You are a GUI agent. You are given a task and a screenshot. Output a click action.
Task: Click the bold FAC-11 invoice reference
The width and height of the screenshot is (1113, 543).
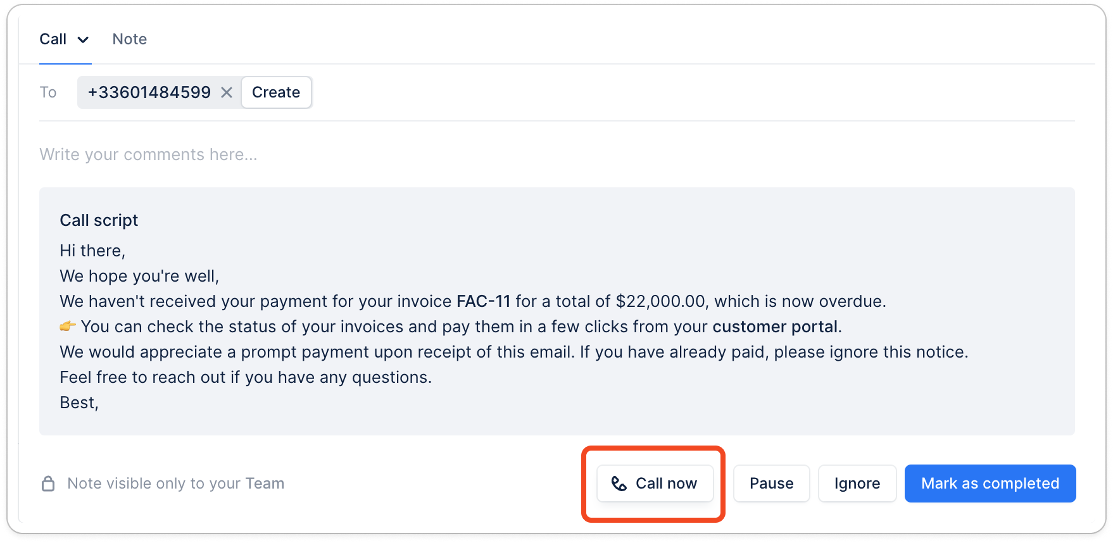tap(483, 301)
